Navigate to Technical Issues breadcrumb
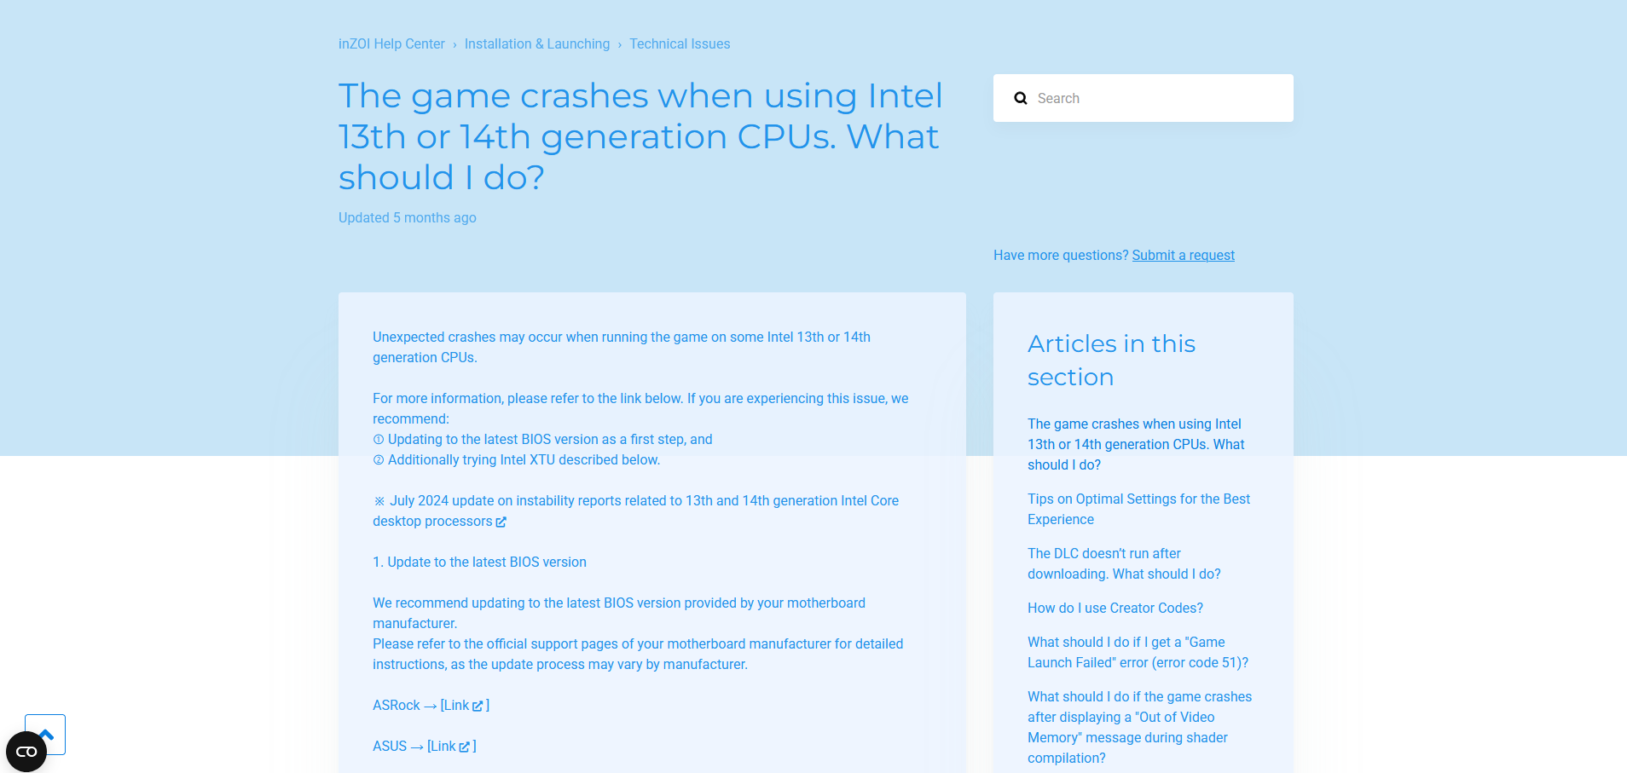 point(680,44)
